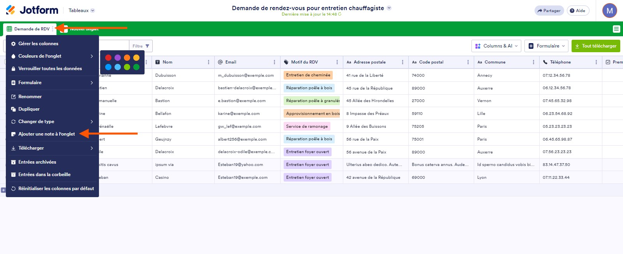Viewport: 623px width, 254px height.
Task: Click Tout télécharger button
Action: click(596, 46)
